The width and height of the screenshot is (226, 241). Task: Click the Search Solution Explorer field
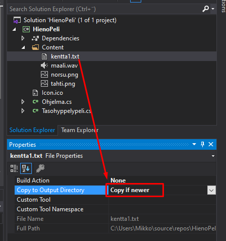tap(104, 9)
